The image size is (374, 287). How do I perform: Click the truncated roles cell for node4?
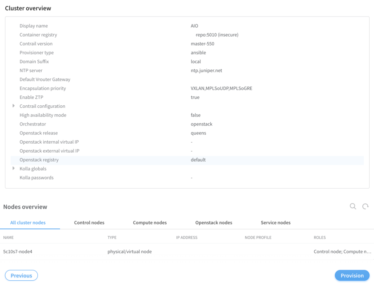[x=342, y=252]
